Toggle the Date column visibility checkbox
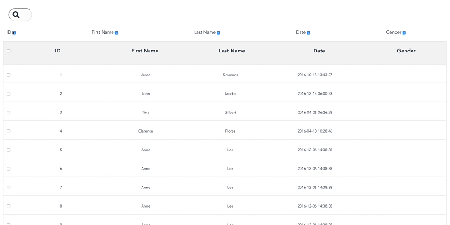The height and width of the screenshot is (225, 450). [308, 33]
